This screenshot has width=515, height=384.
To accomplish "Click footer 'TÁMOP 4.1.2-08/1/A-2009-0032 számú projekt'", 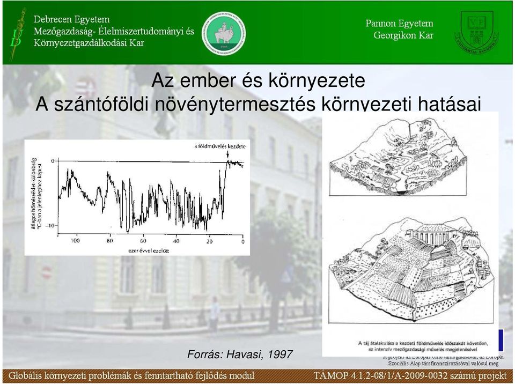I will pyautogui.click(x=410, y=375).
